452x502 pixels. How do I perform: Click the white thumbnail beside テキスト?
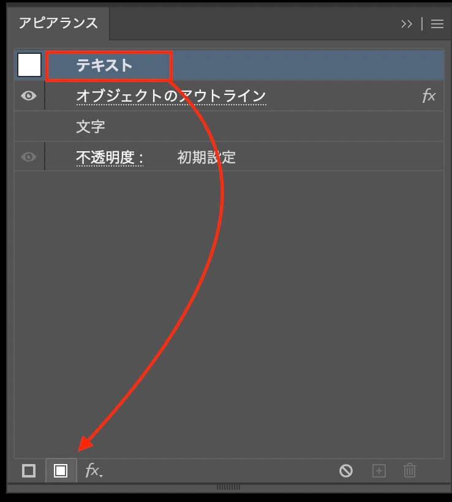pyautogui.click(x=29, y=65)
